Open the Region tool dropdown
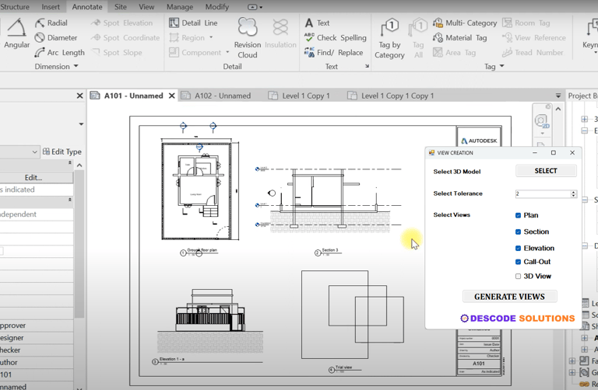598x390 pixels. [211, 37]
